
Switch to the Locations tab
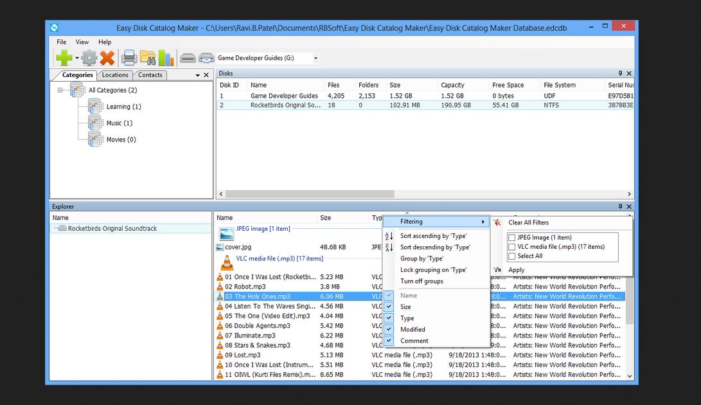[x=115, y=75]
